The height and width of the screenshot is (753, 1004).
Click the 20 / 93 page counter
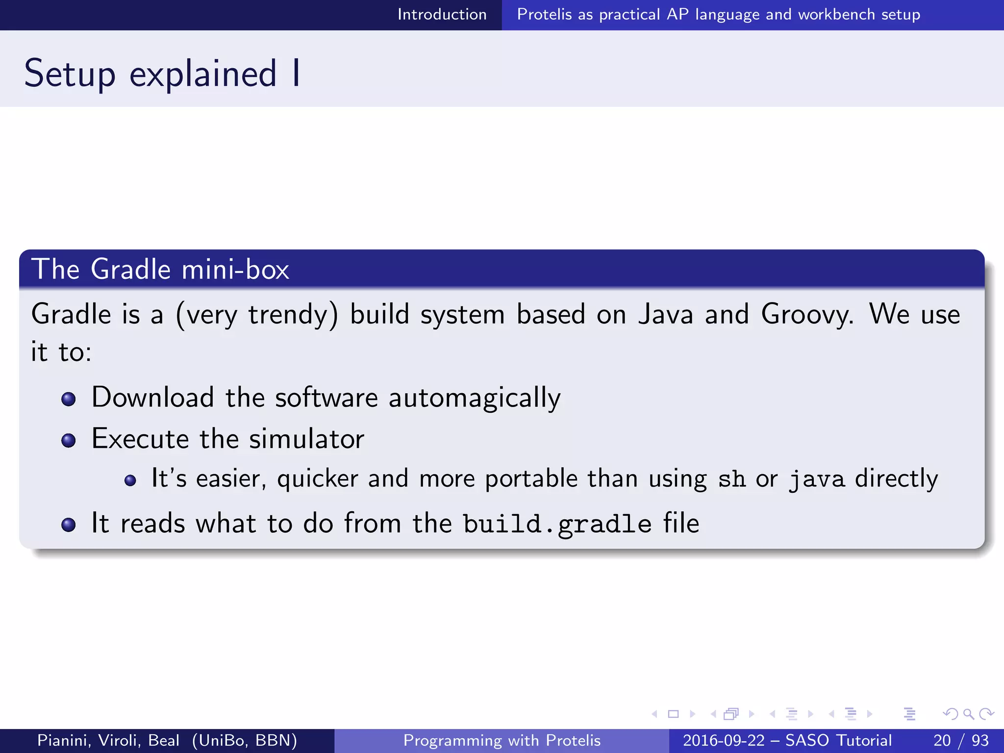961,740
